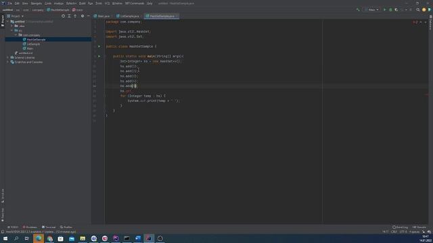Open Microsoft Edge from the taskbar
The height and width of the screenshot is (243, 433).
click(x=39, y=238)
